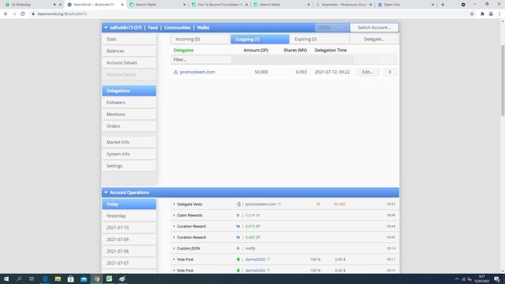Click the green vote arrow at 00:11

pyautogui.click(x=238, y=260)
